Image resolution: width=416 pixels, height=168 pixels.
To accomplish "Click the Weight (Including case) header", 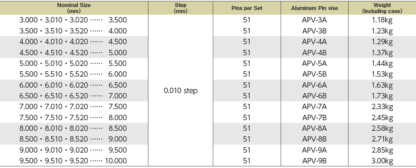I will 382,8.
